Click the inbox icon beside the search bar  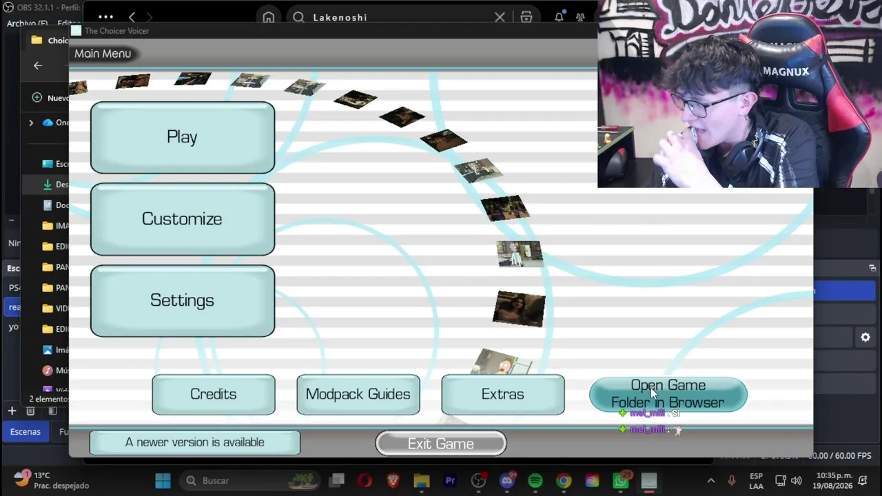click(x=526, y=17)
